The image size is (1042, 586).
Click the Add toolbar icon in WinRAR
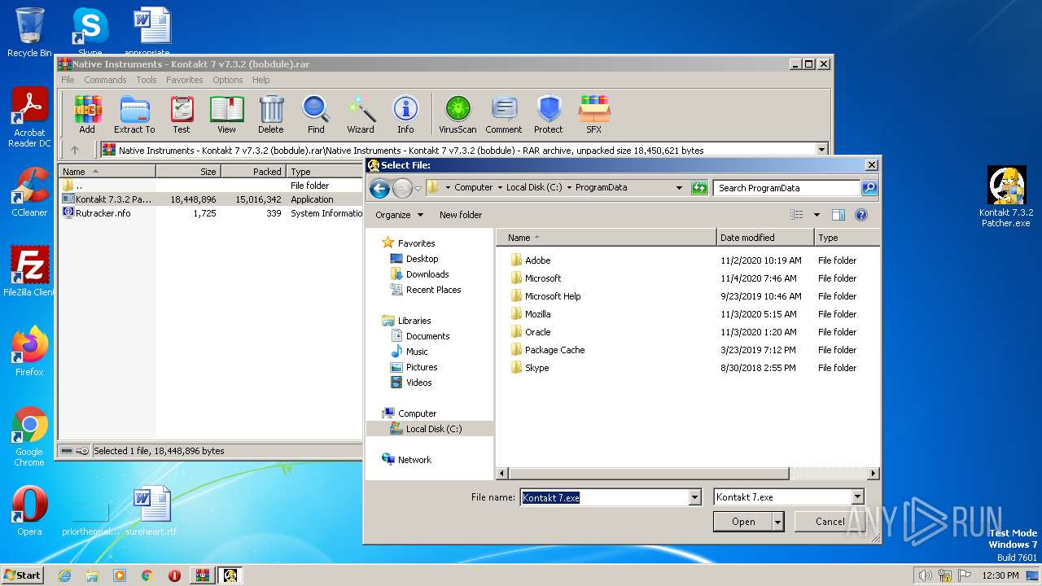[x=87, y=114]
